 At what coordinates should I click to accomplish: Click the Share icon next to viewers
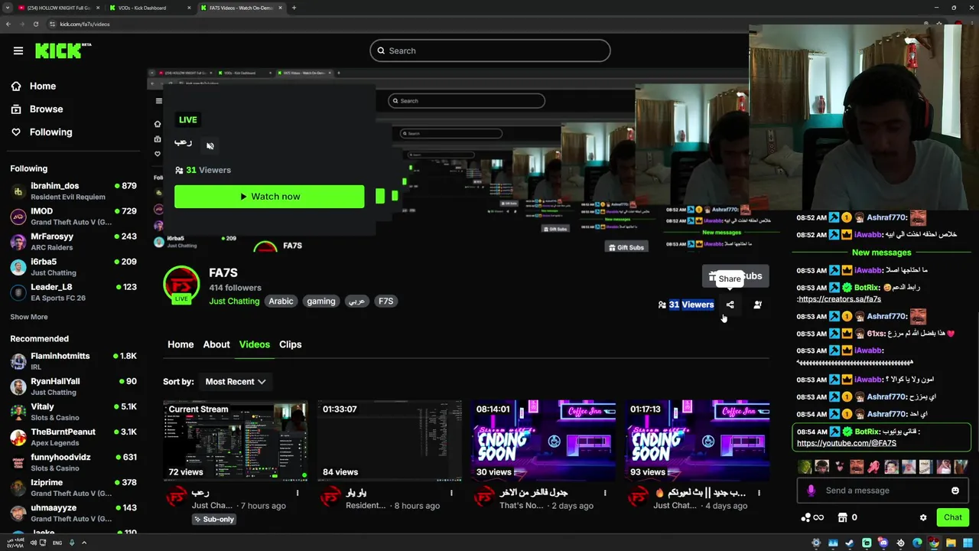coord(730,305)
